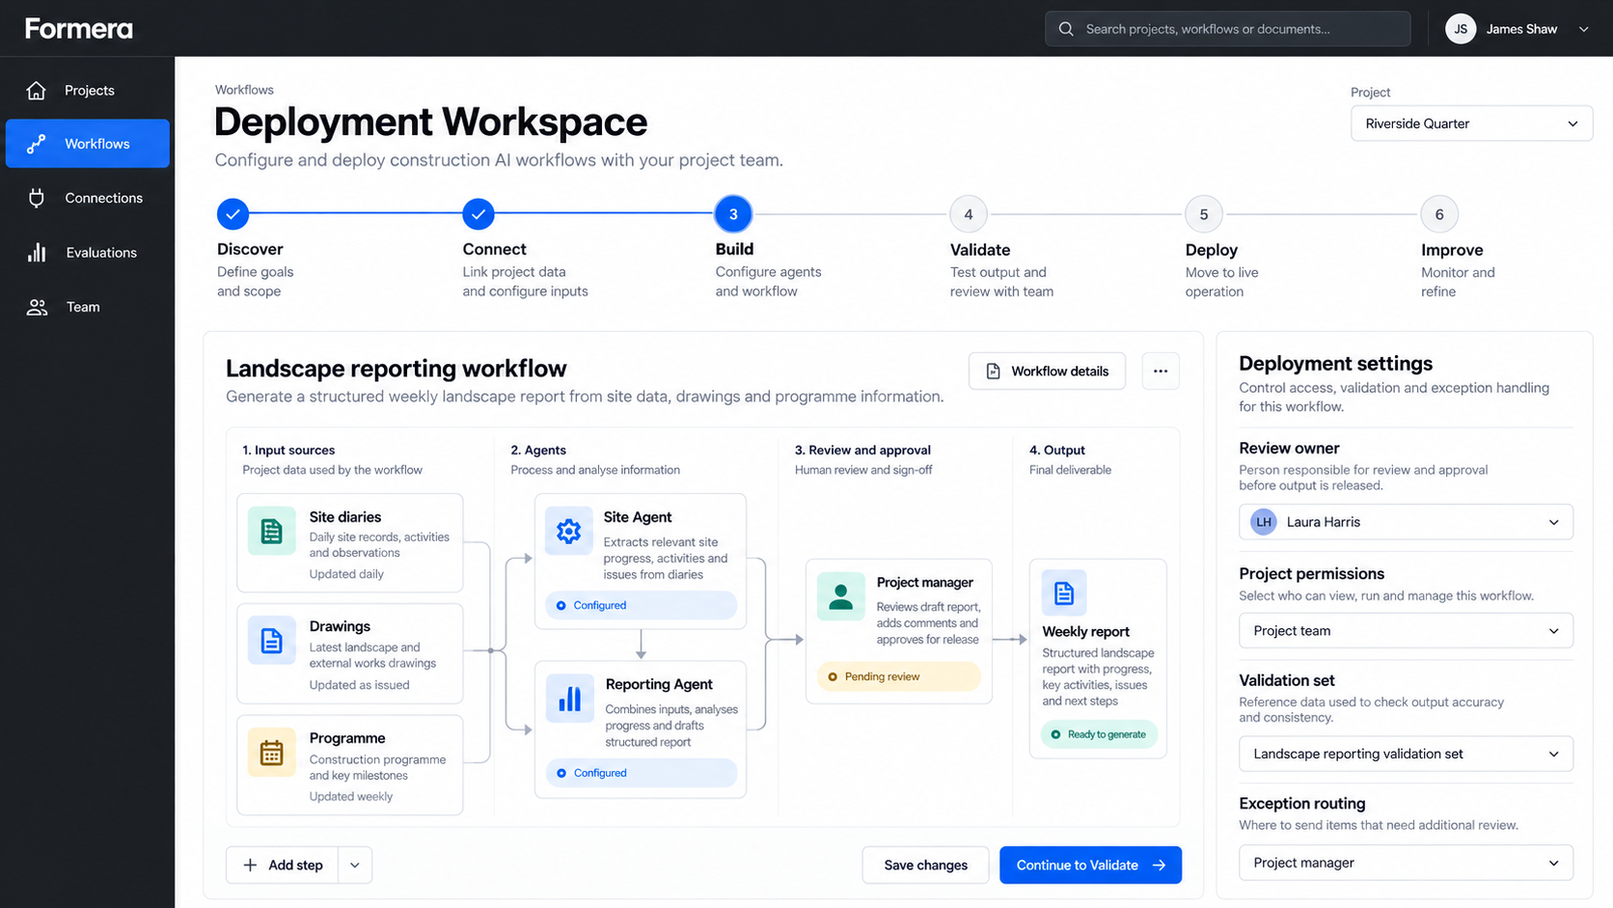Click Continue to Validate
Viewport: 1613px width, 908px height.
pos(1090,866)
